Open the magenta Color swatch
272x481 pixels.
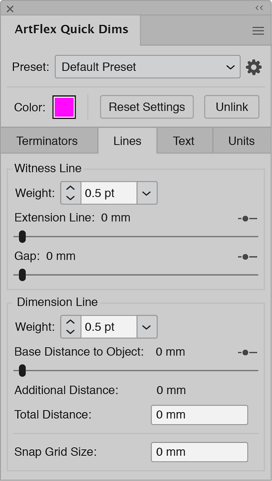tap(64, 107)
